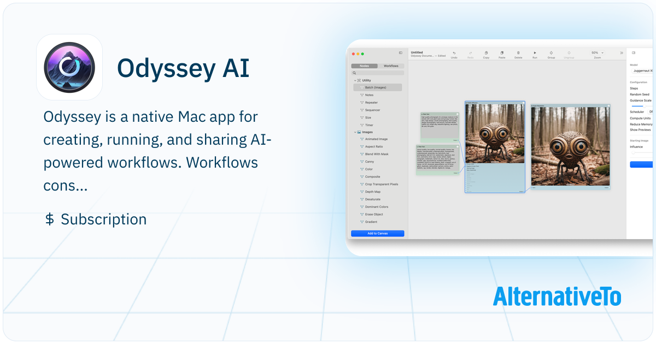656x344 pixels.
Task: Click the Ungroup toolbar icon
Action: coord(569,53)
